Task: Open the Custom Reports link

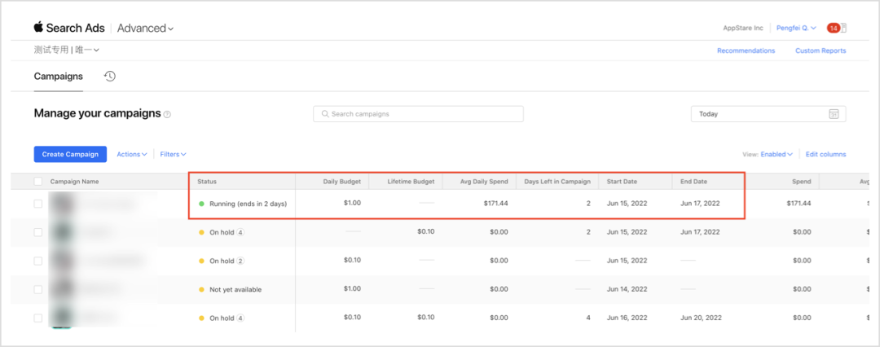Action: click(821, 51)
